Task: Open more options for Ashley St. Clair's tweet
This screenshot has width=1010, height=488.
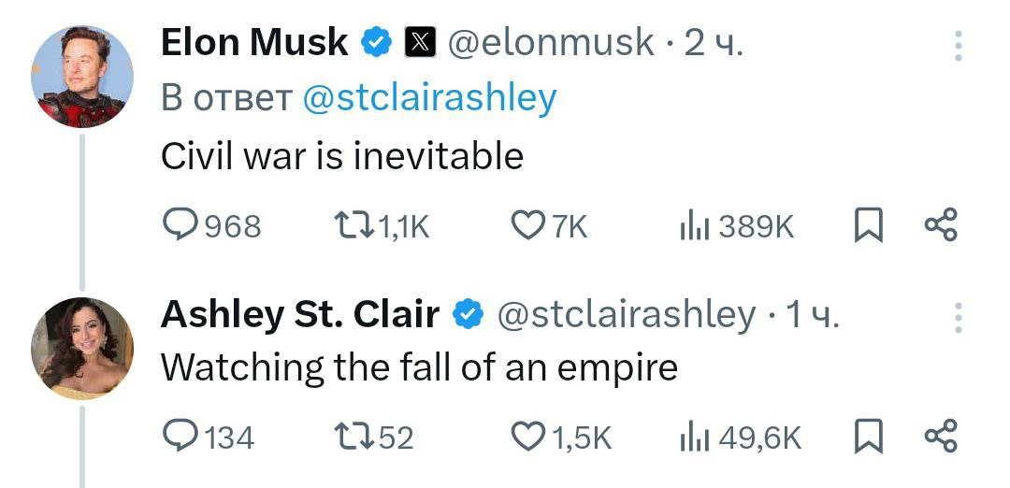Action: point(958,317)
